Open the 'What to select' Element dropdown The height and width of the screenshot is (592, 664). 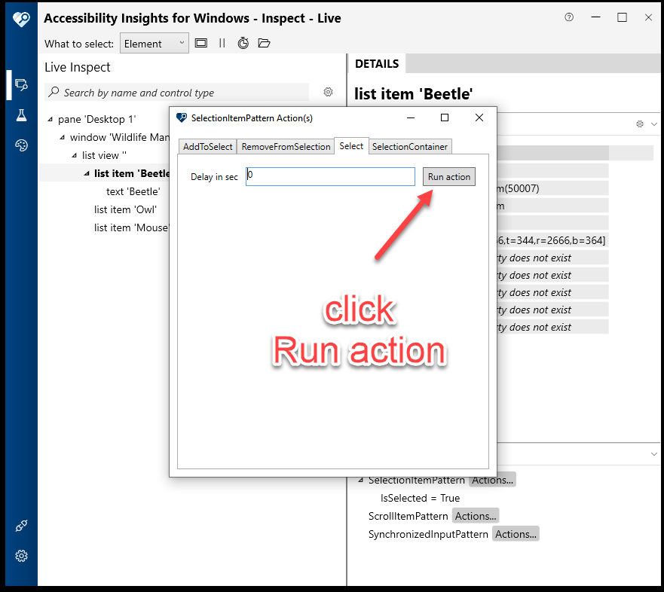(x=154, y=44)
